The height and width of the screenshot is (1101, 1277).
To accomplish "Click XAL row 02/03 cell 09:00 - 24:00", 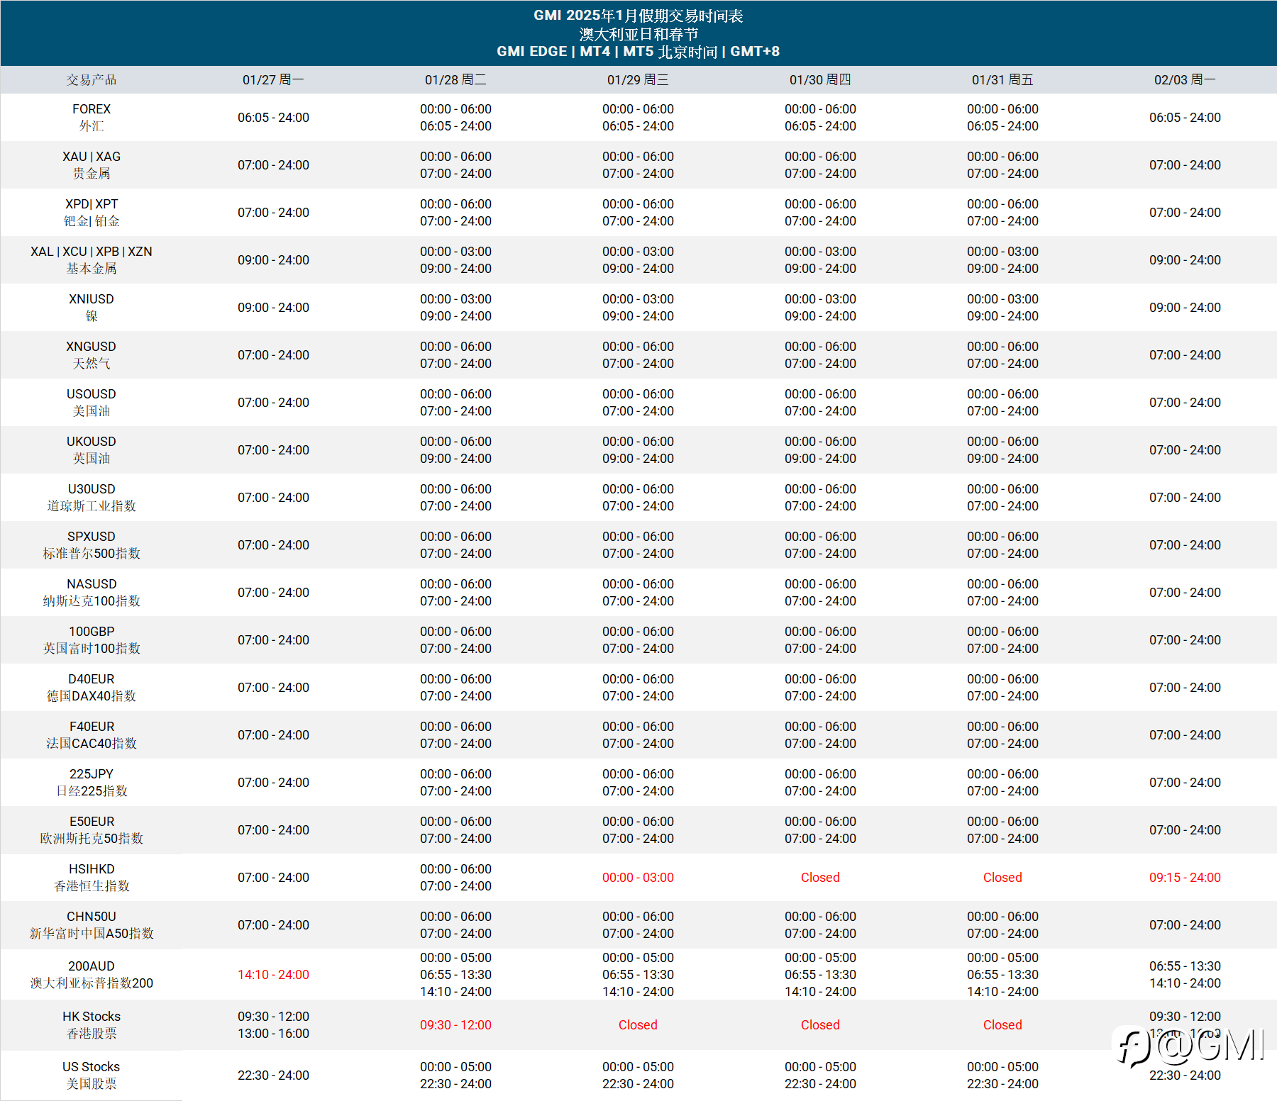I will pyautogui.click(x=1185, y=260).
